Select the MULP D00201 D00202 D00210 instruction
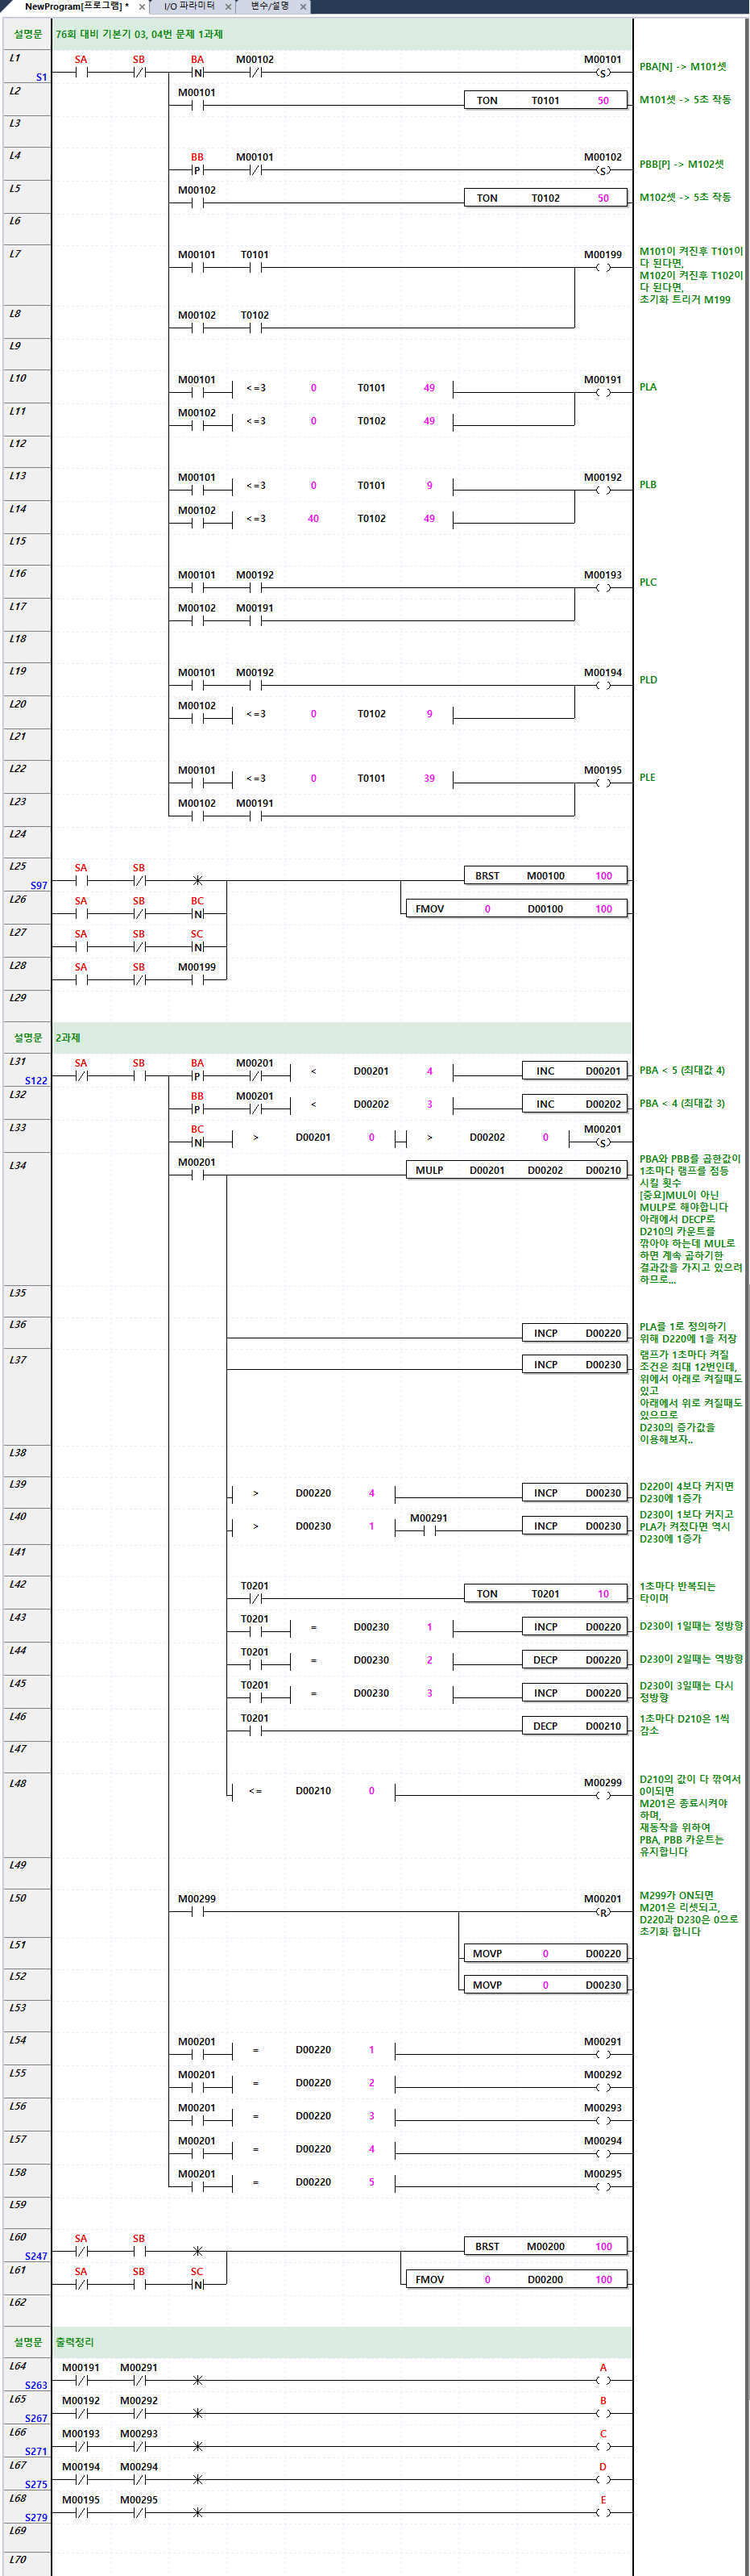 [x=516, y=1170]
